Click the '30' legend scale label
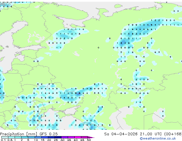The image size is (182, 141). pos(62,140)
